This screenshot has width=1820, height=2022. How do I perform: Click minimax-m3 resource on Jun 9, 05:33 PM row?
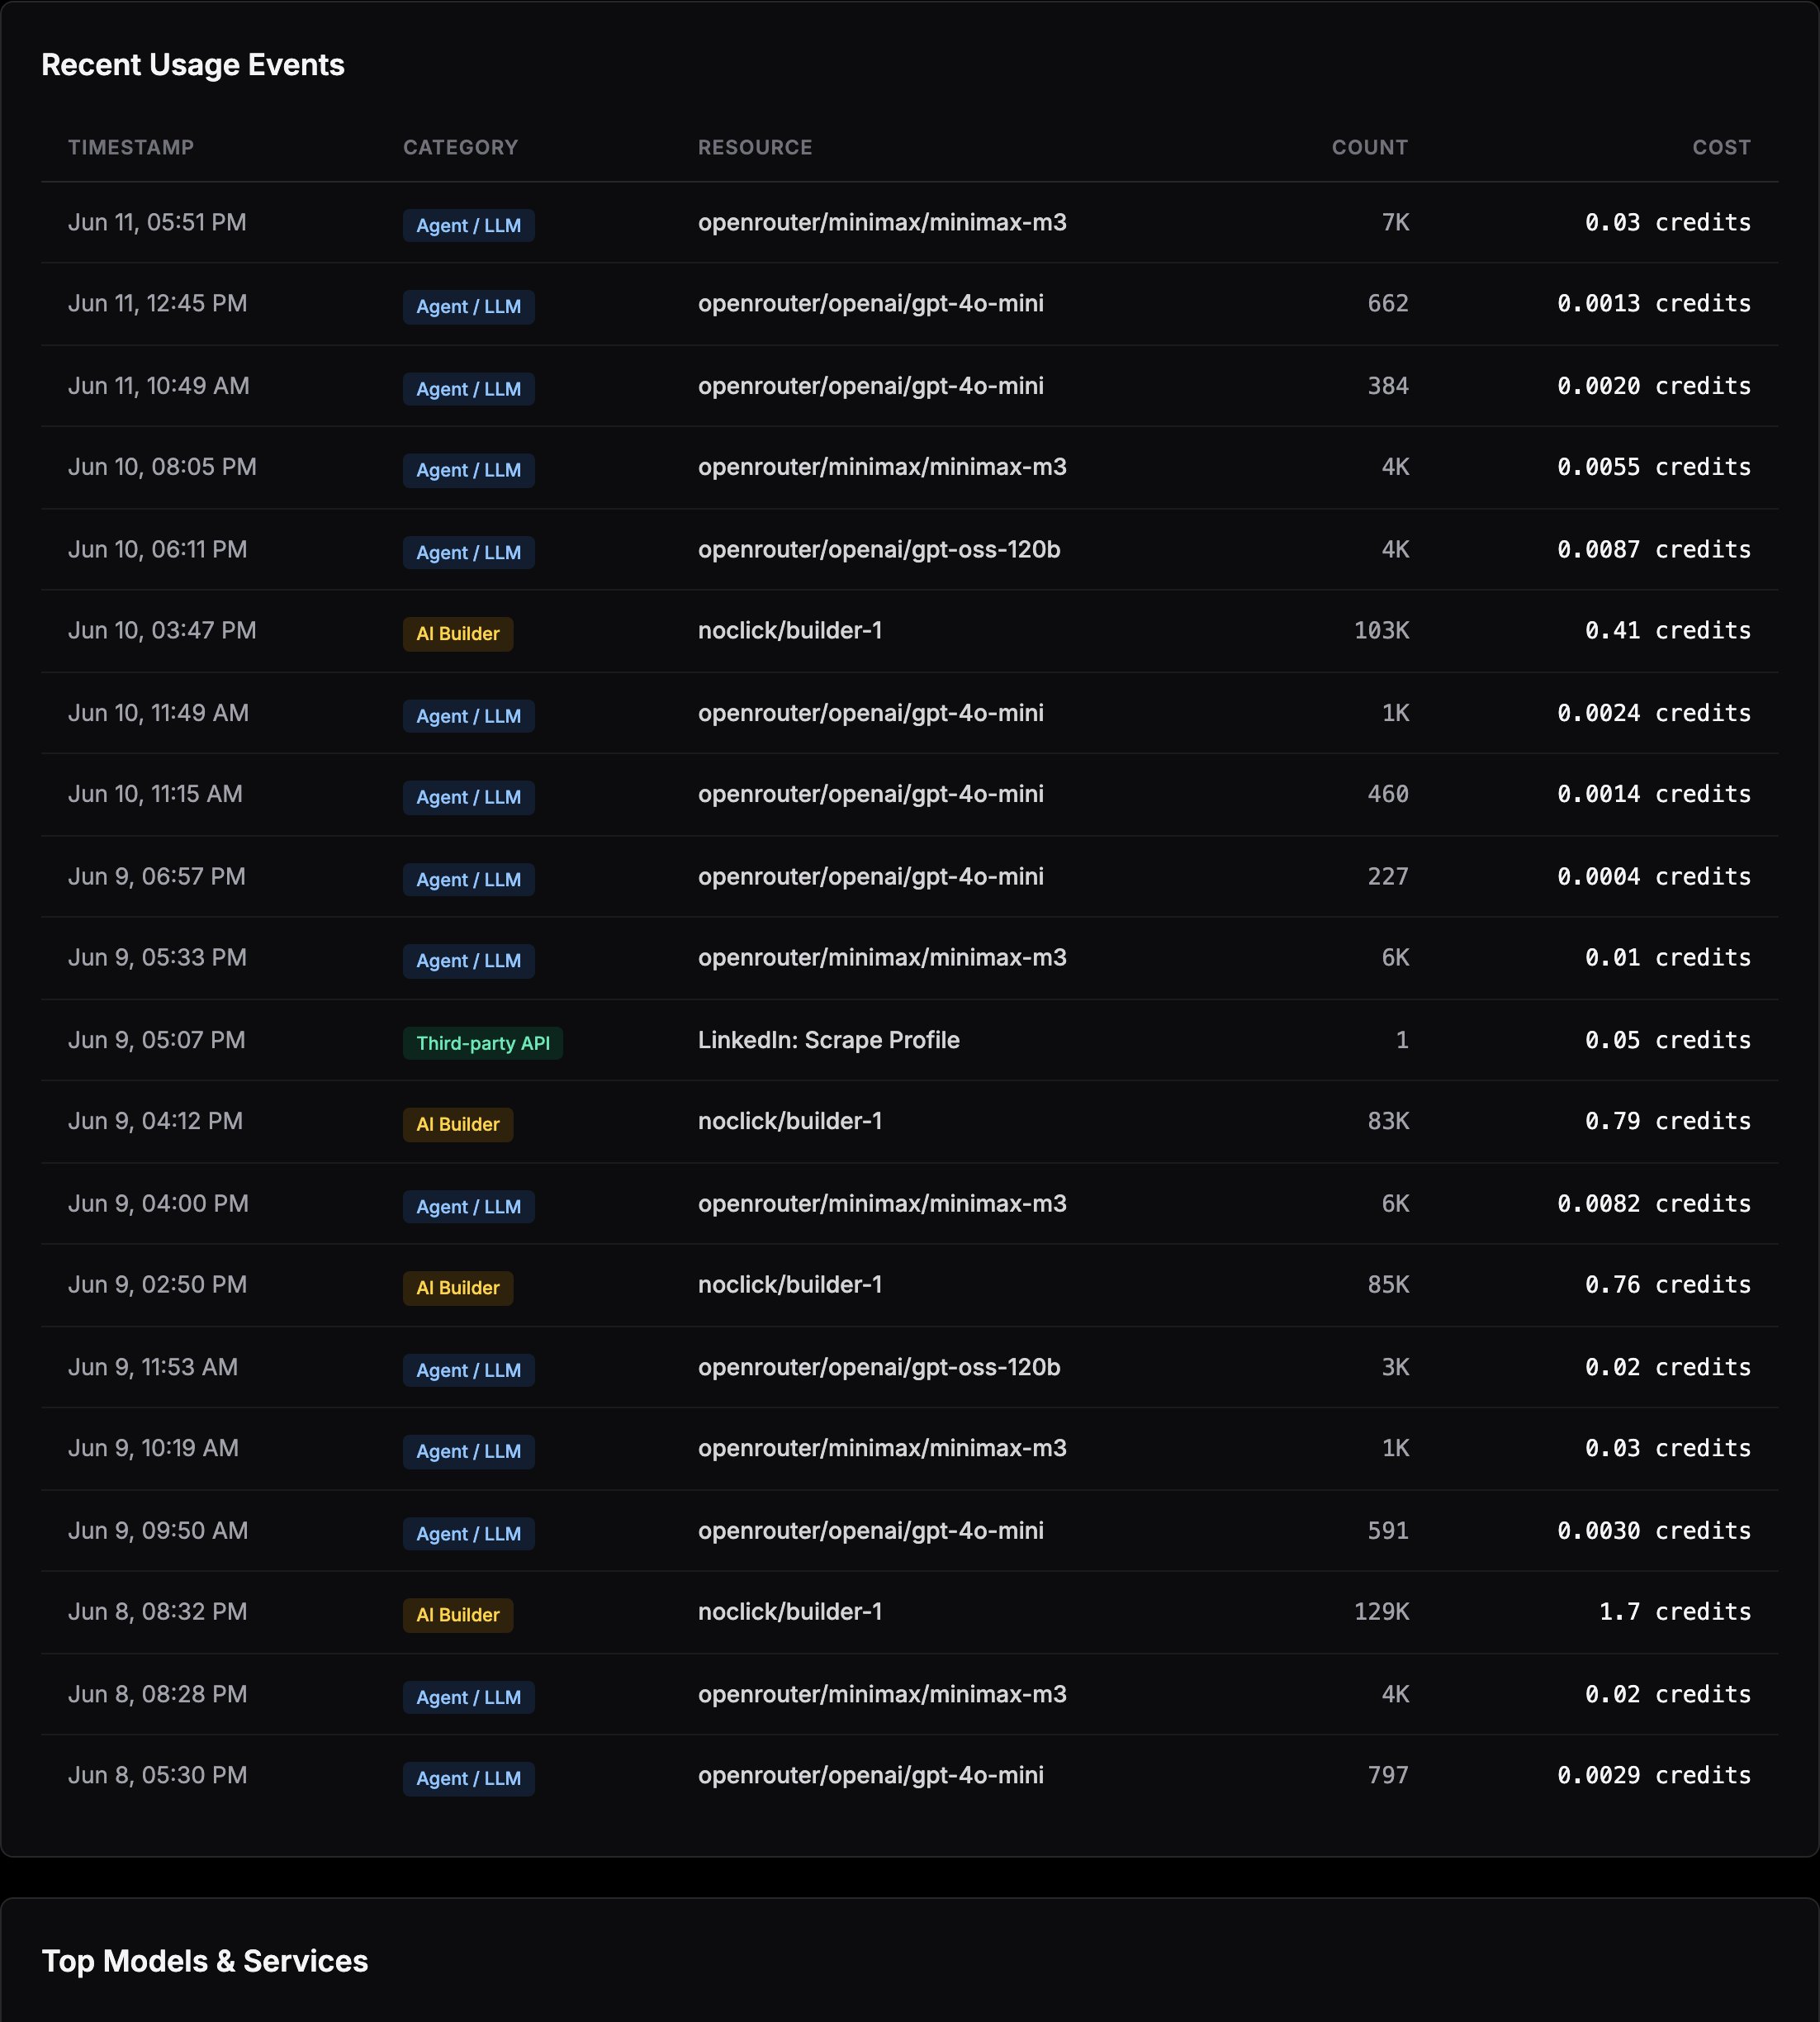(882, 957)
